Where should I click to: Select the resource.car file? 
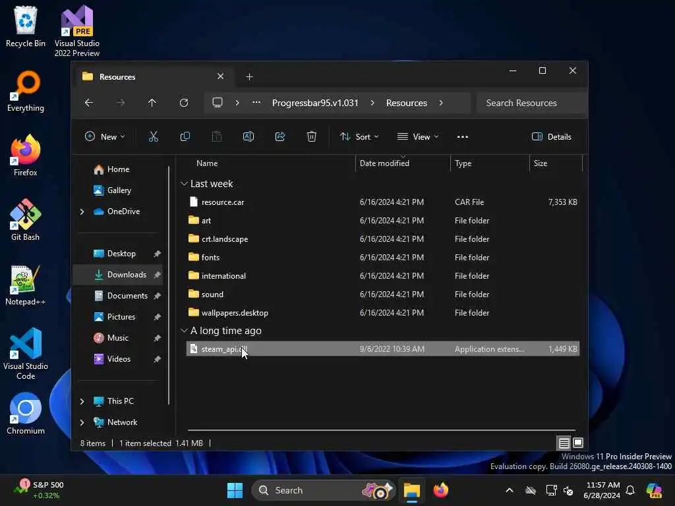click(383, 202)
